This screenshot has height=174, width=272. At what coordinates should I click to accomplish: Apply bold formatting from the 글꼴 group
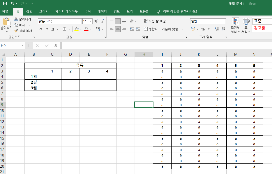[x=41, y=29]
